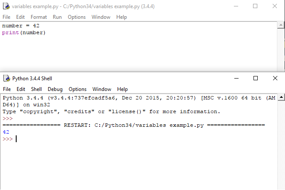Open the Python Shell's Help menu
Viewport: 285px width, 190px height.
coord(122,89)
